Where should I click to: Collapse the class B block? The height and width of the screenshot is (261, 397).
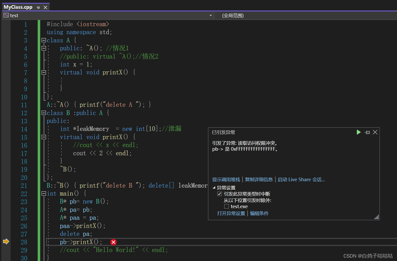tap(44, 113)
